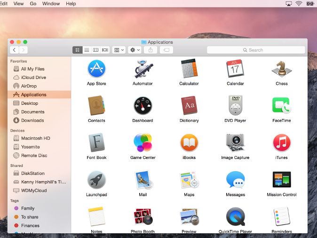Select the Calendar app icon
Viewport: 317px width, 238px height.
235,69
